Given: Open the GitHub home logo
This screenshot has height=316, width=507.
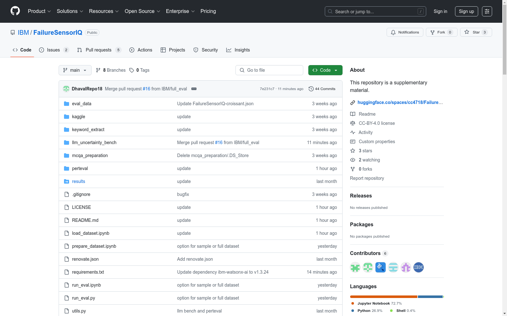Looking at the screenshot, I should (x=15, y=11).
